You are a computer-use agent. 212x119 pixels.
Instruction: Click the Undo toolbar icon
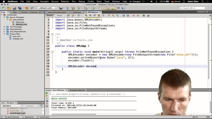click(x=26, y=8)
